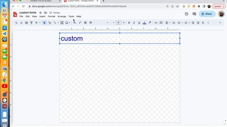This screenshot has width=227, height=127.
Task: Open the toolbar more options menu
Action: [208, 23]
